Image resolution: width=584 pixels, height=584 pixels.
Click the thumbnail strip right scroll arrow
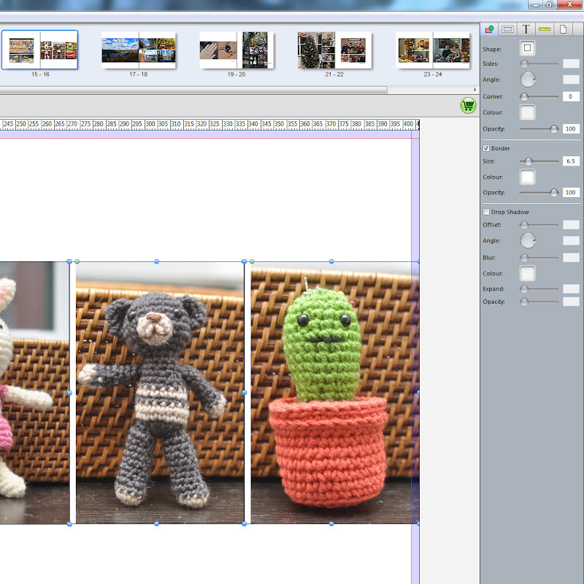point(475,90)
